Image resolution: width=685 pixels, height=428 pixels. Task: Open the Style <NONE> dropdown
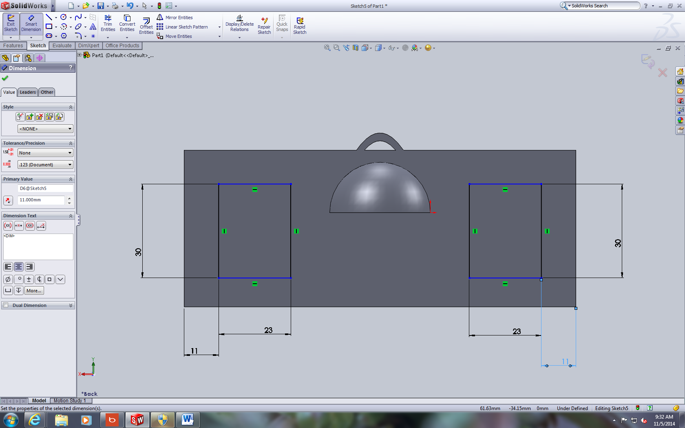[x=45, y=128]
